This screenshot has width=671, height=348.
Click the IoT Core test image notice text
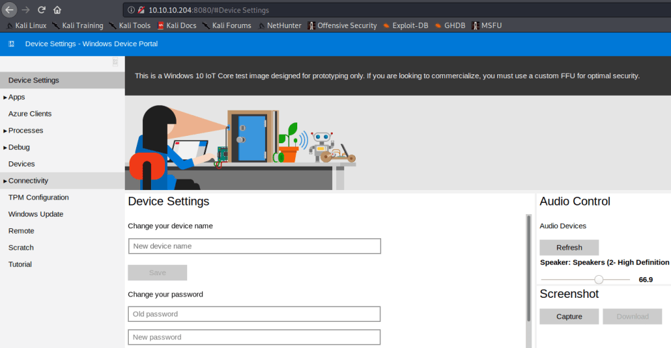pyautogui.click(x=387, y=76)
